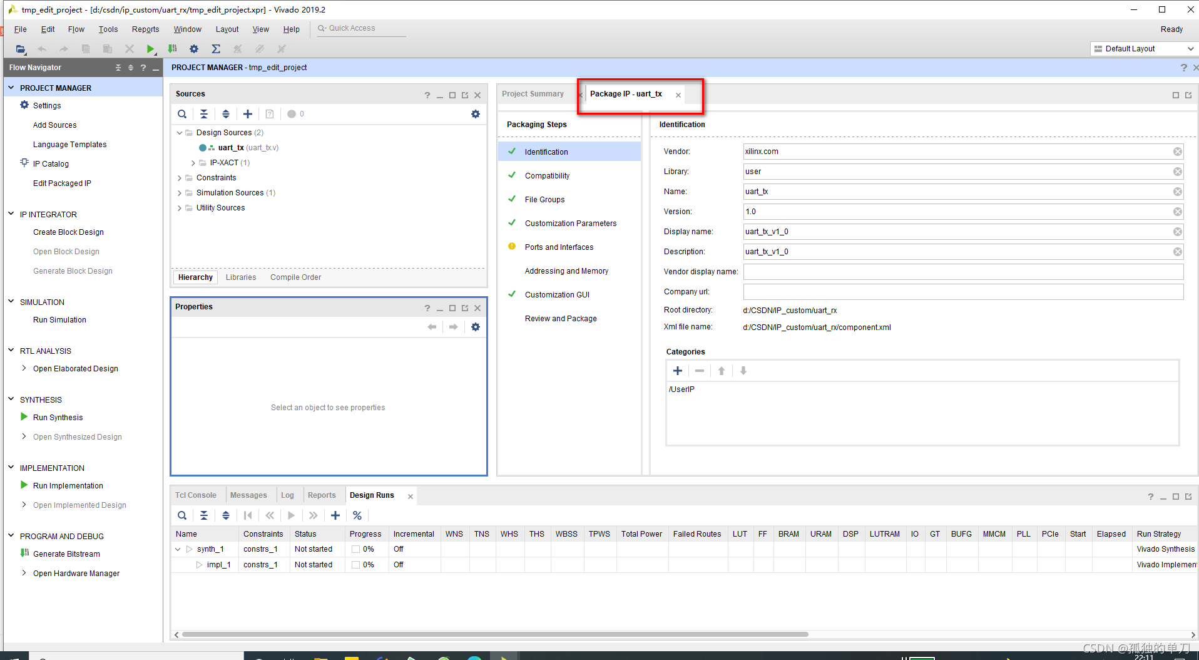Select Customization Parameters step

pos(571,224)
